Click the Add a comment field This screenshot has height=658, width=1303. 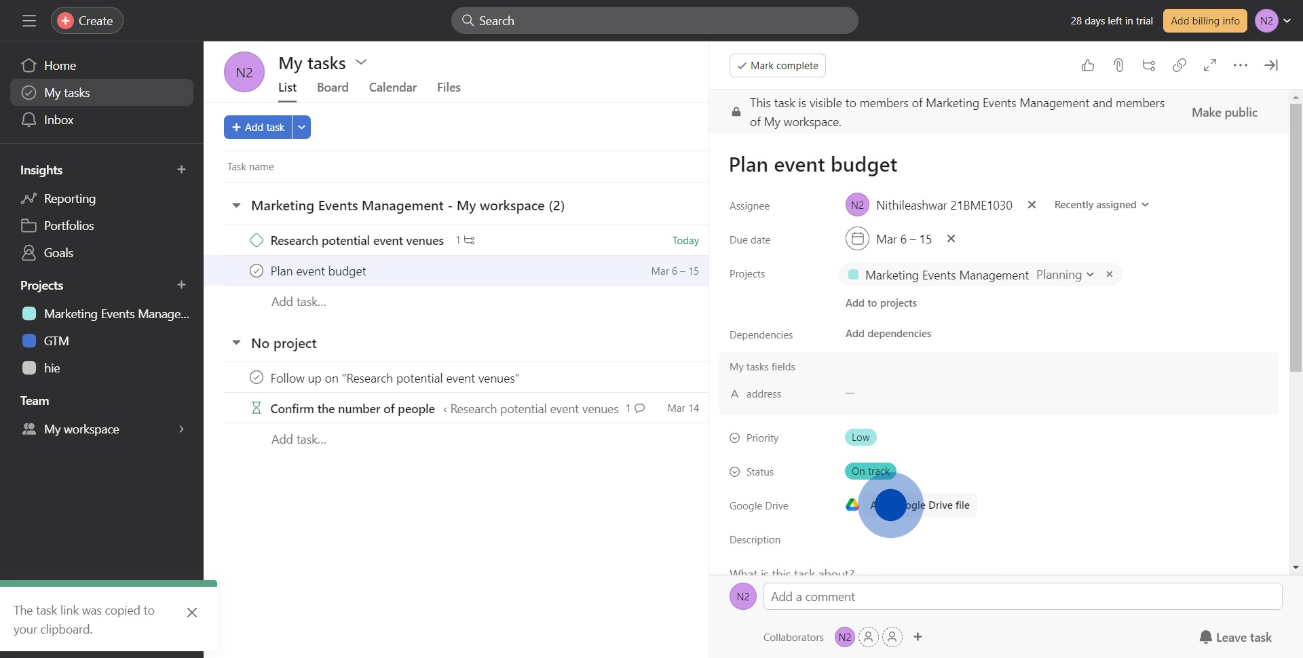[x=1023, y=597]
